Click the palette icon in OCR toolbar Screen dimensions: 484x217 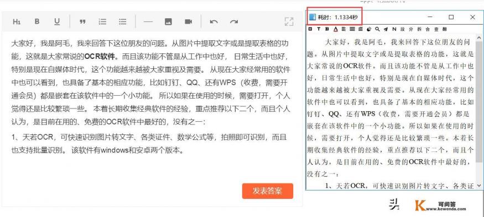pyautogui.click(x=369, y=29)
